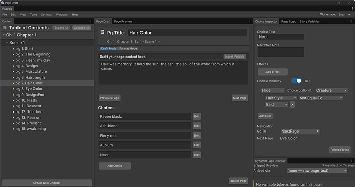Click the Expand All button
Screen dimensions: 355x187
click(x=61, y=28)
